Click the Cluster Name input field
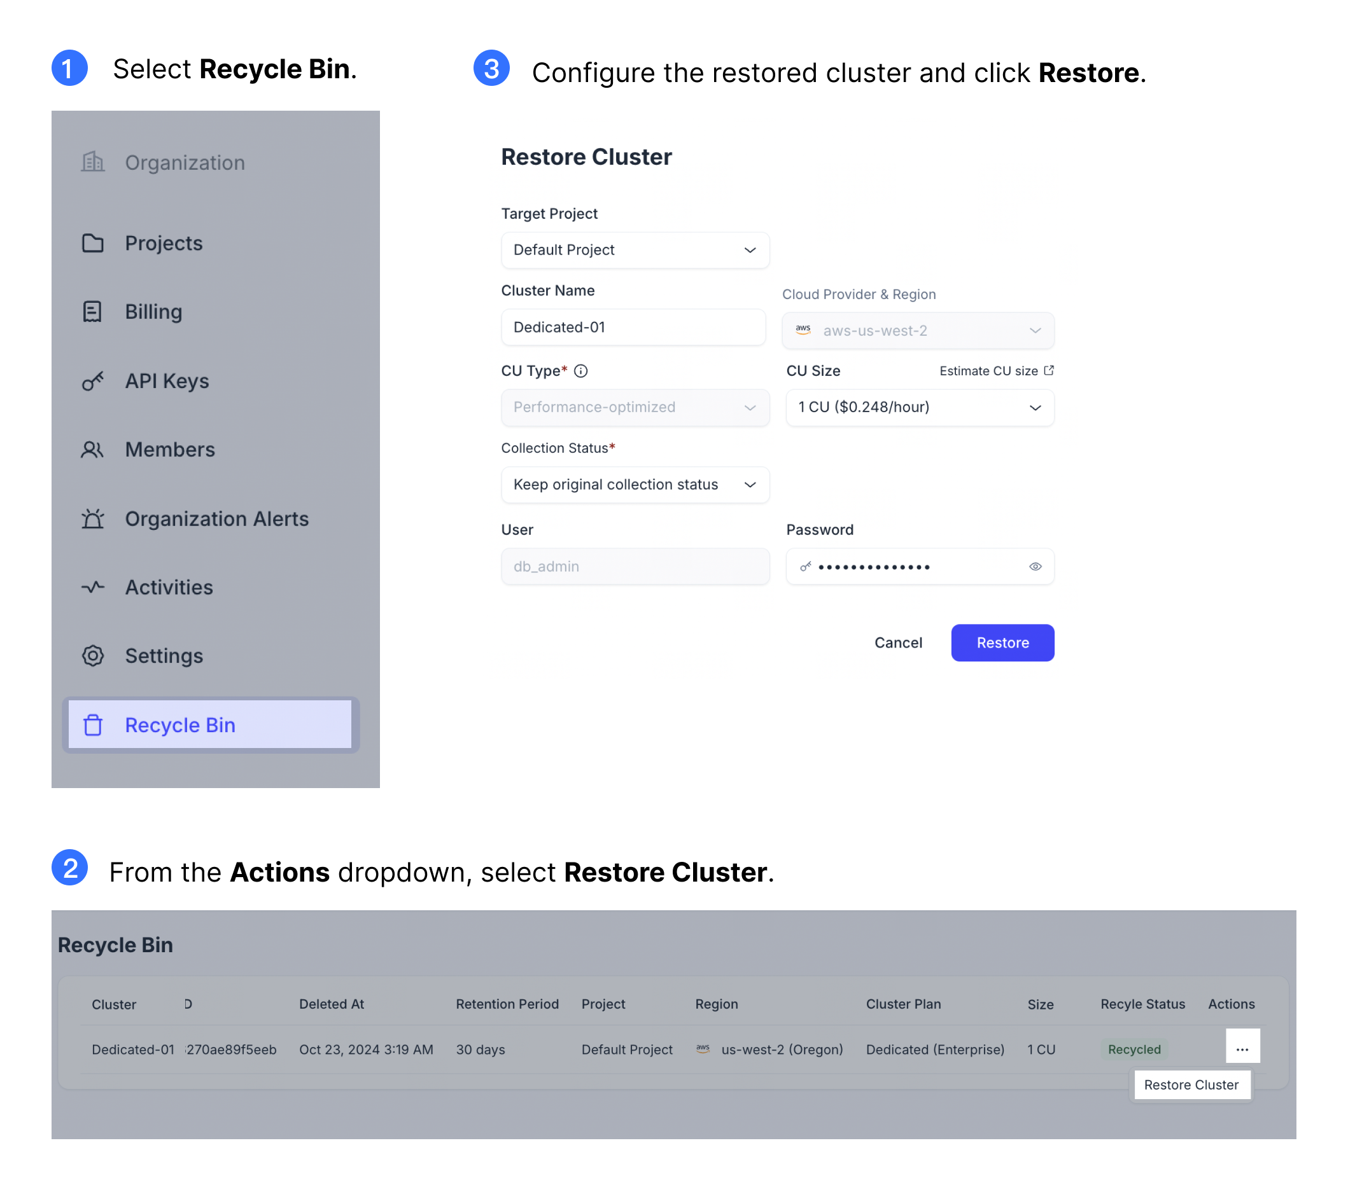 (633, 328)
